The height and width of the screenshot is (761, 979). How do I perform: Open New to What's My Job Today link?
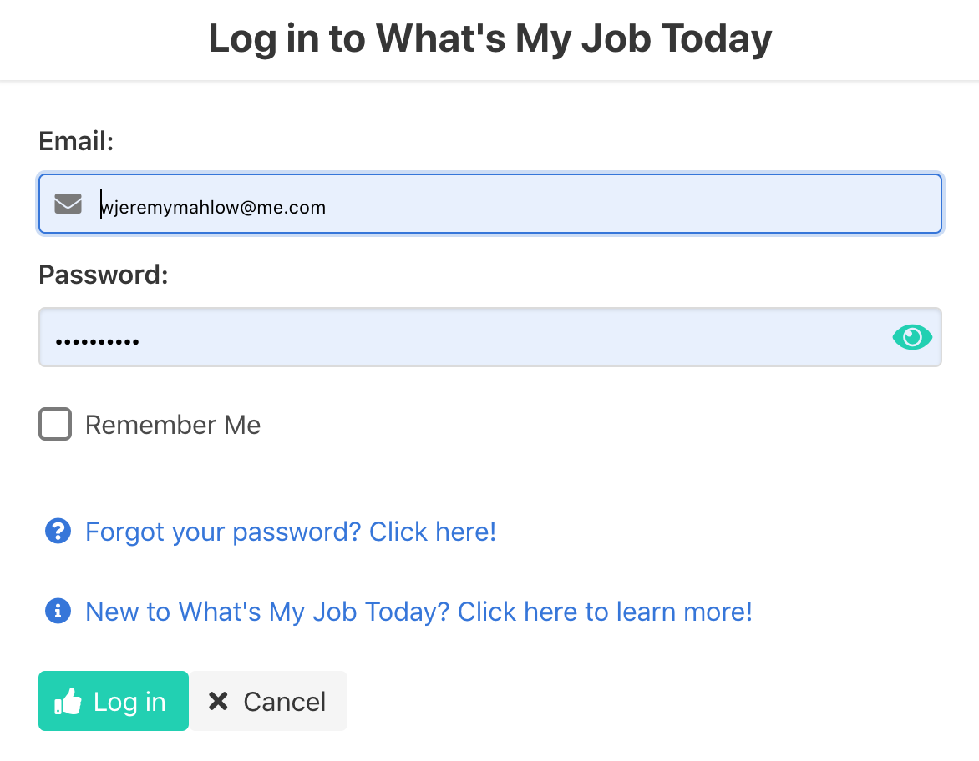(x=419, y=612)
